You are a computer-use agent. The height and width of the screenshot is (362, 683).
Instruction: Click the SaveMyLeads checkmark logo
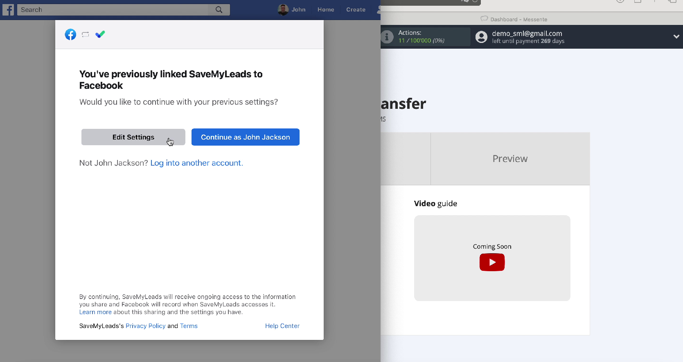click(100, 34)
